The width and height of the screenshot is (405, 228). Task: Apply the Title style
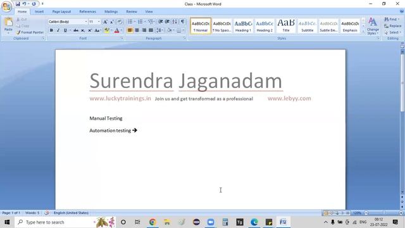coord(286,26)
